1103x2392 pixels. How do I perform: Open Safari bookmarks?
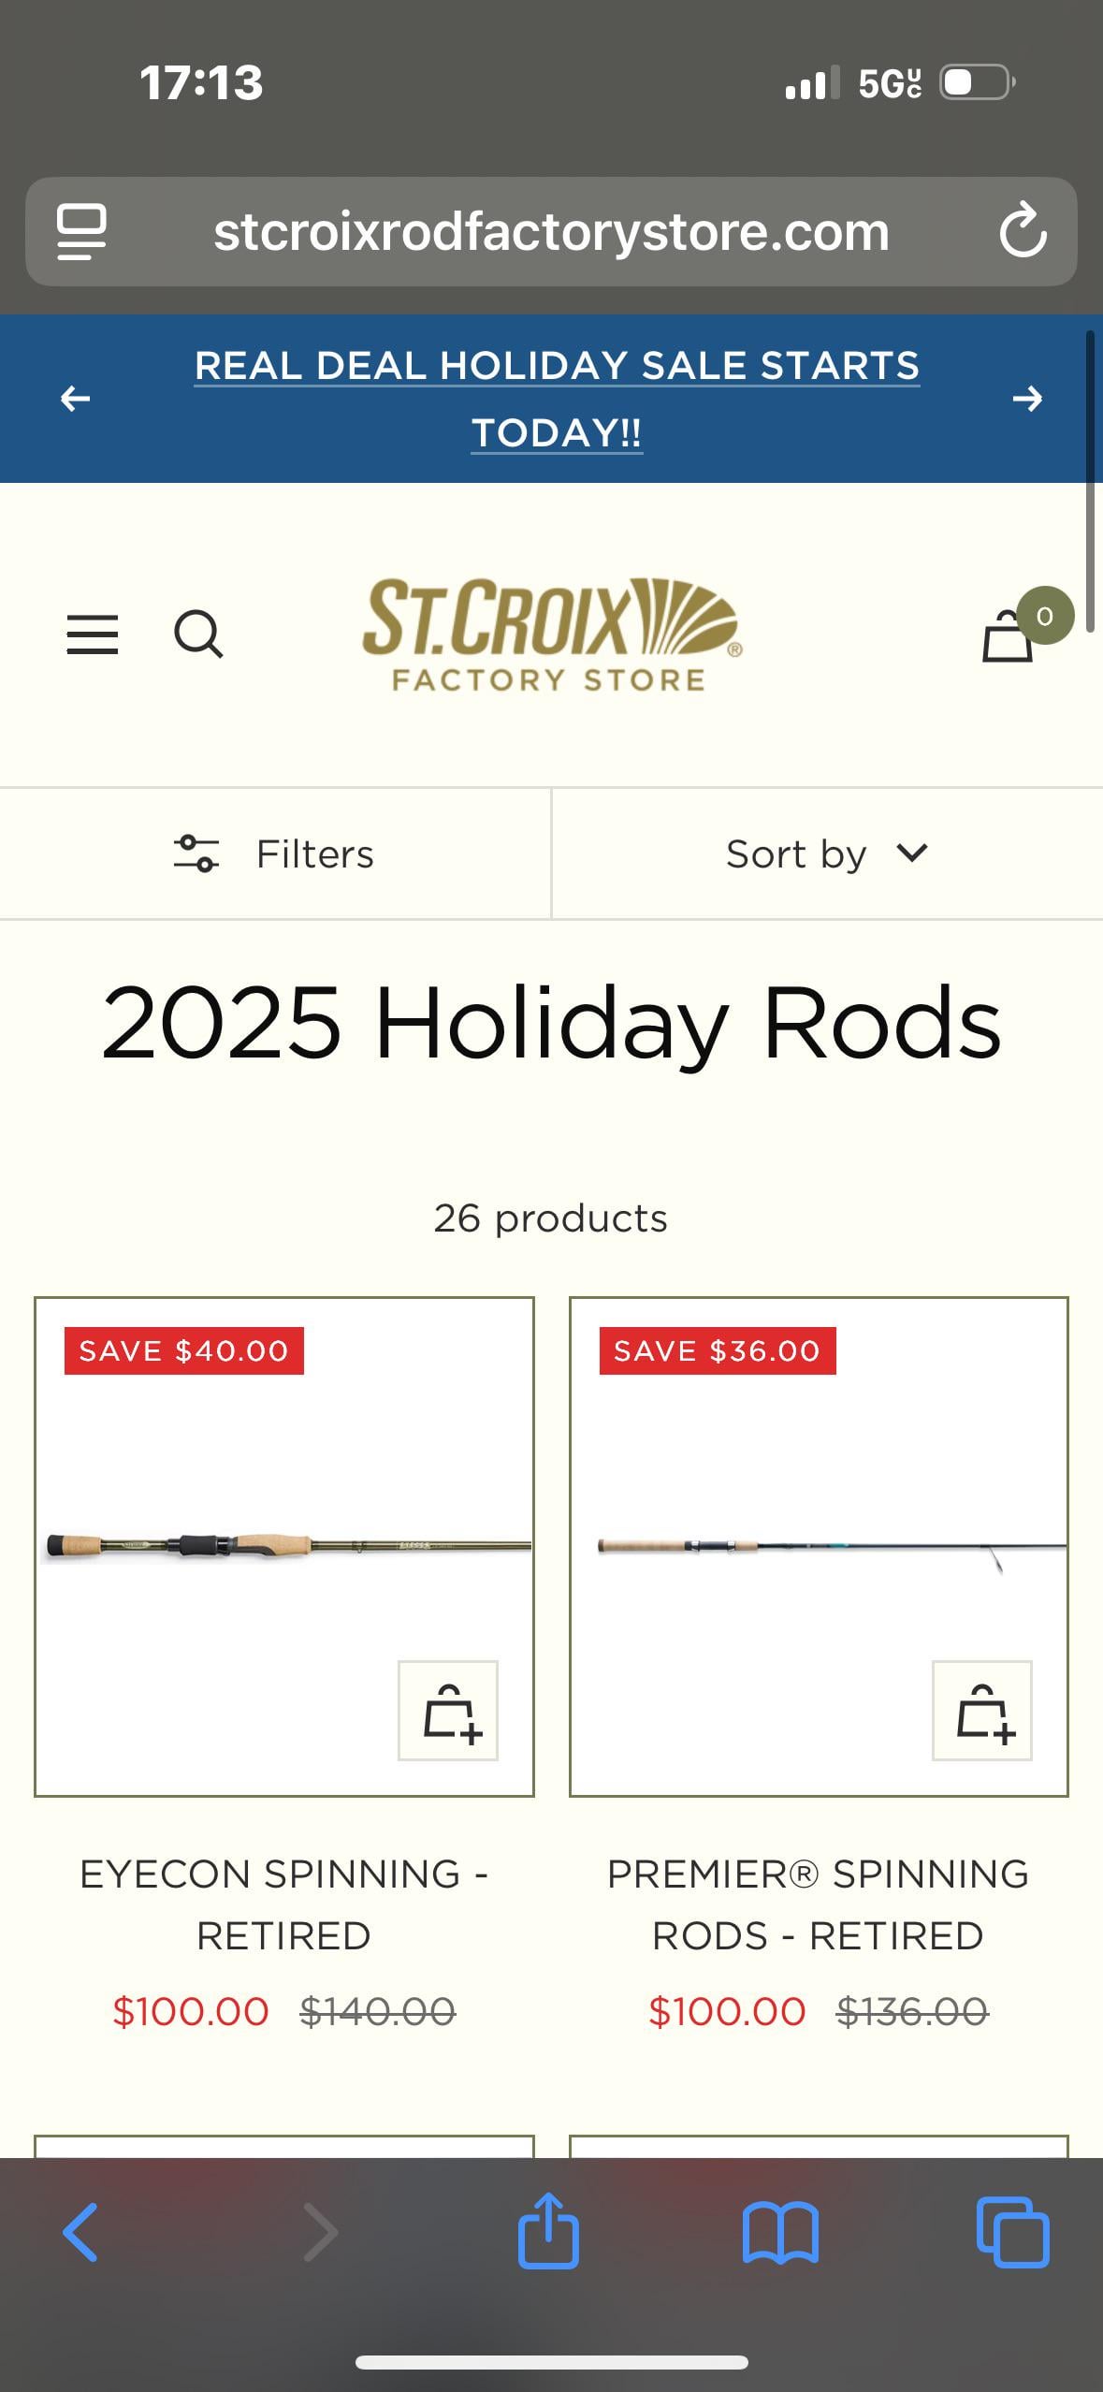click(x=780, y=2232)
